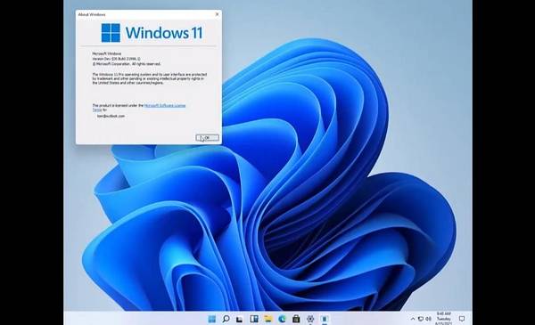Open Microsoft Store from the taskbar
Viewport: 535px width, 325px height.
coord(296,319)
